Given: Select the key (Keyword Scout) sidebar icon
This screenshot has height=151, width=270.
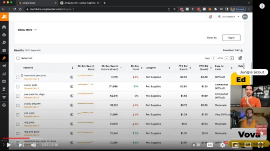Looking at the screenshot, I should click(x=4, y=58).
